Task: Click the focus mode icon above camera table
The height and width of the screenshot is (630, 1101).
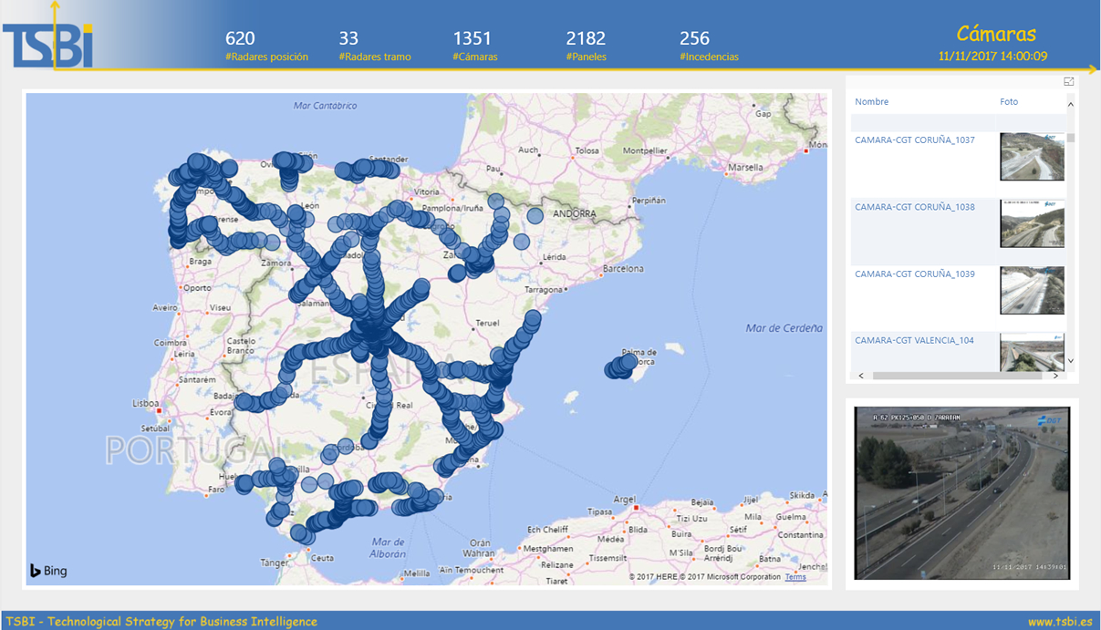Action: 1069,82
